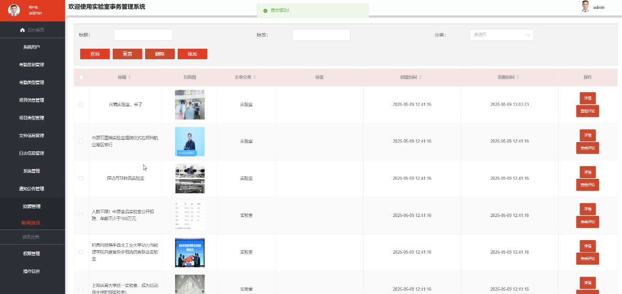Open 项目类型管理 in the sidebar
Viewport: 622px width, 294px height.
pos(31,118)
